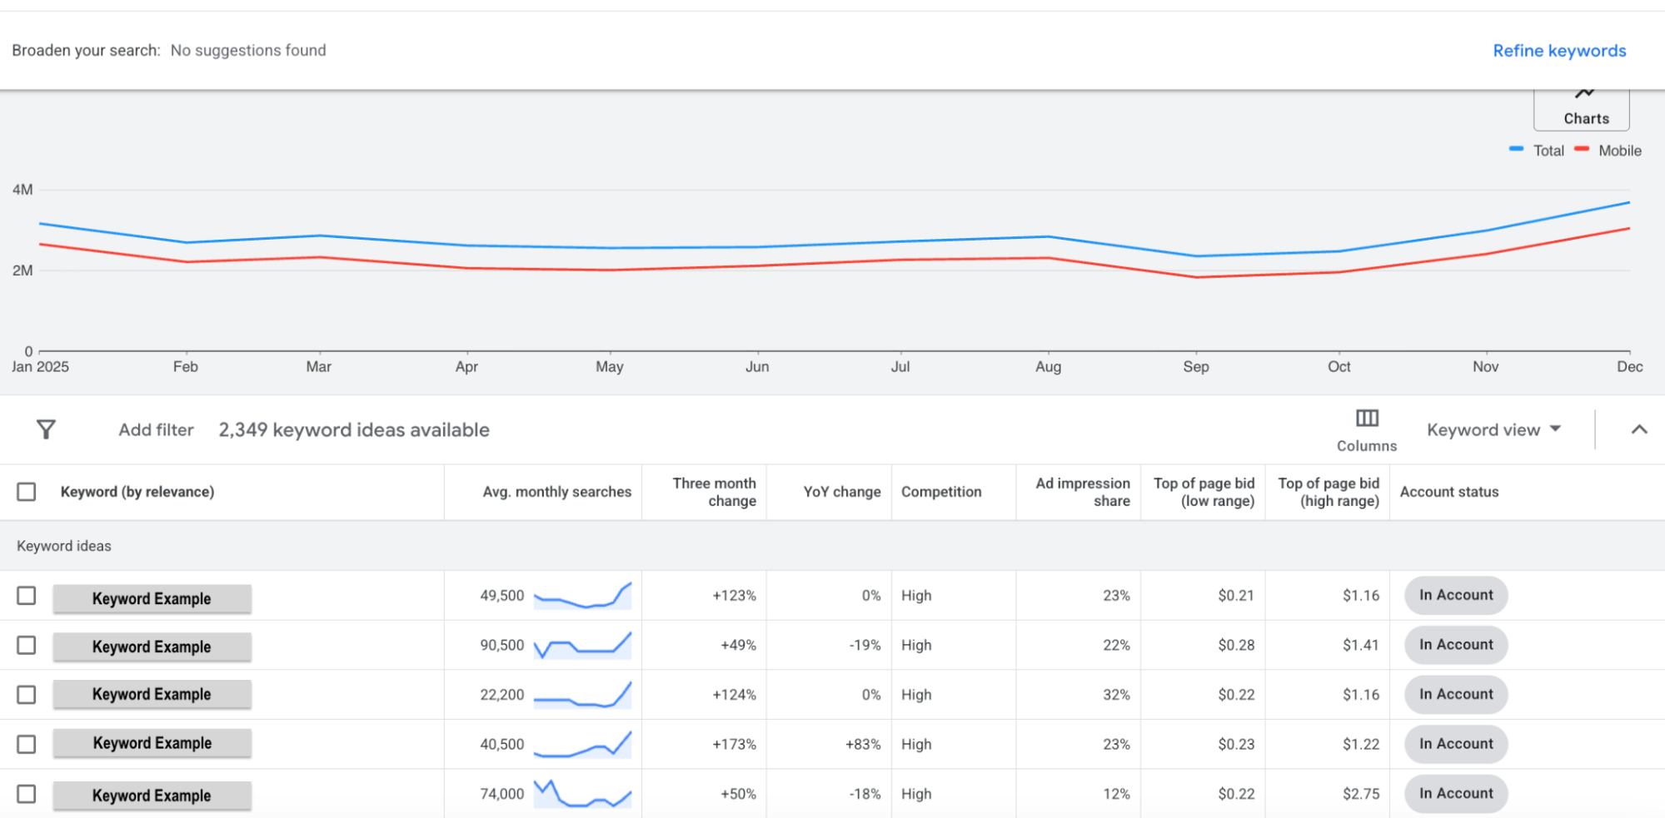Open the Columns layout icon
Viewport: 1665px width, 818px height.
click(x=1366, y=419)
